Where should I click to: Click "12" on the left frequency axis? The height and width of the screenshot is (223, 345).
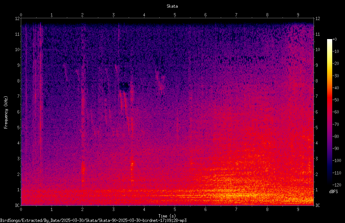click(17, 19)
